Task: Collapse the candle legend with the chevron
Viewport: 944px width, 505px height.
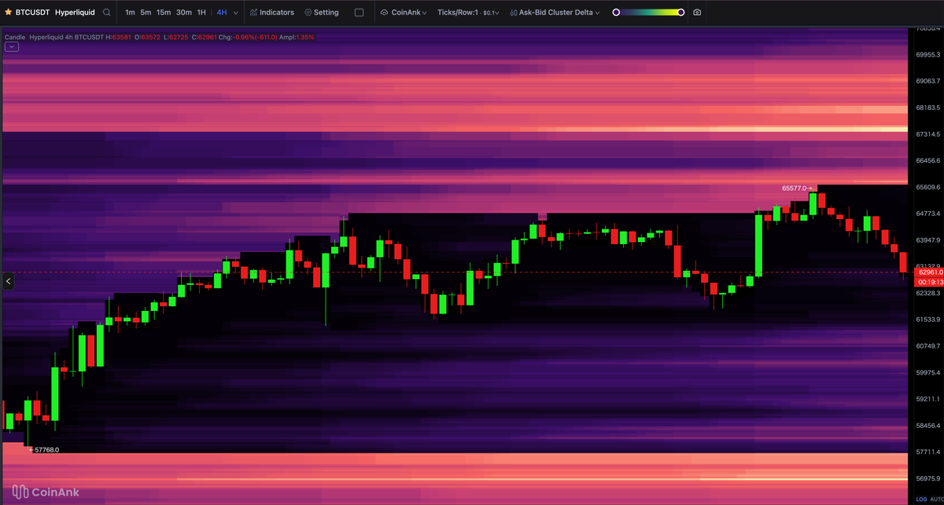Action: (x=12, y=47)
